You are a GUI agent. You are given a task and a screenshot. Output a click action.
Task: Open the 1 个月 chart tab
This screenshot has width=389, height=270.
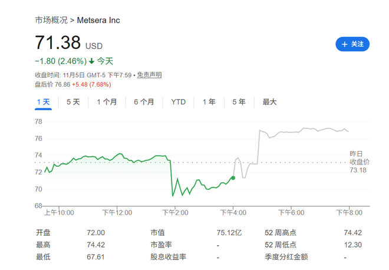pyautogui.click(x=107, y=102)
